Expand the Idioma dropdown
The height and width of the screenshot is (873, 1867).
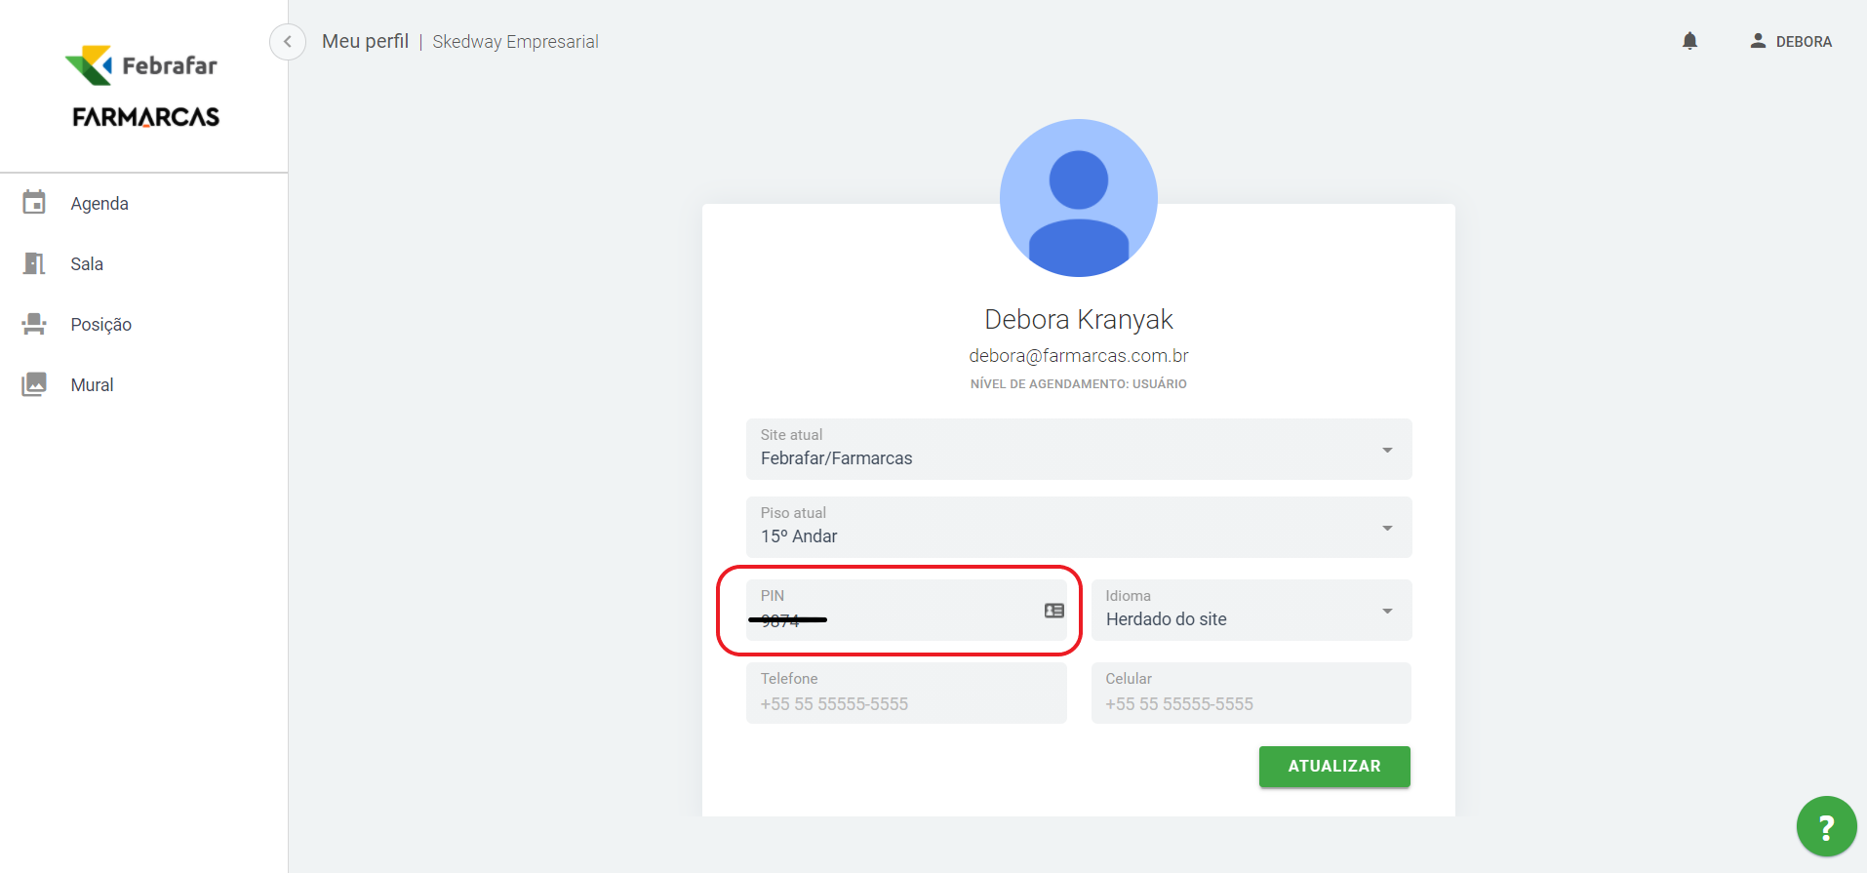1386,612
